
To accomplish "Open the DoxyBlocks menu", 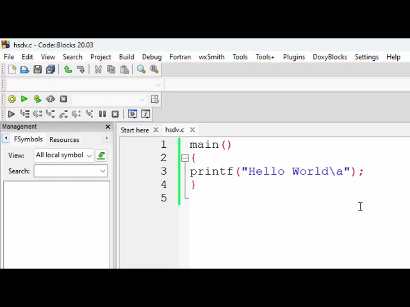I will 330,57.
